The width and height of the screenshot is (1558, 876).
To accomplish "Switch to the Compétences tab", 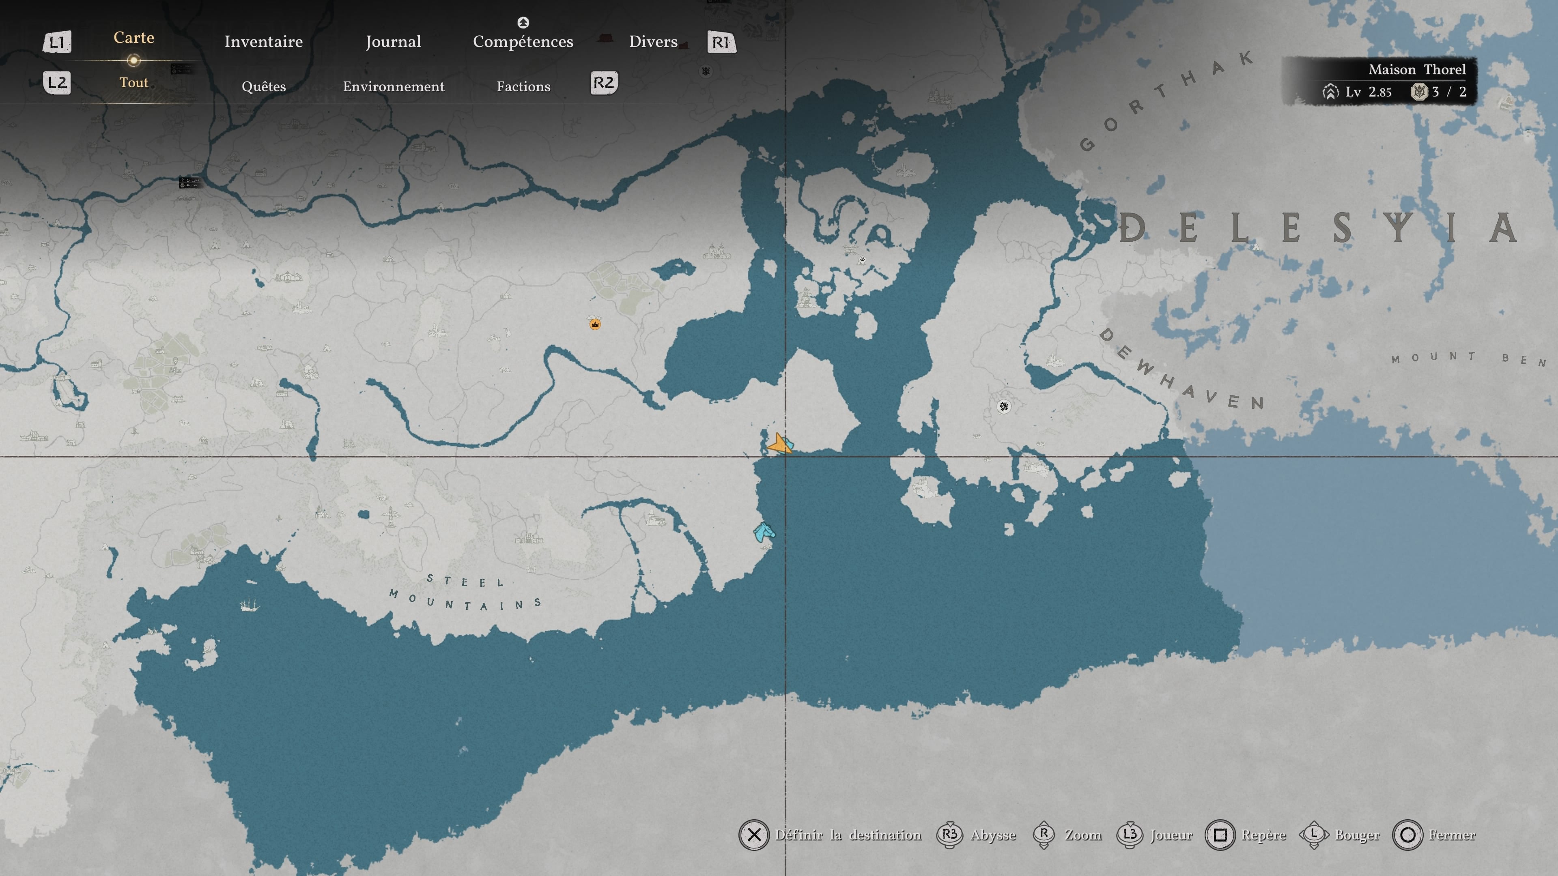I will 523,42.
